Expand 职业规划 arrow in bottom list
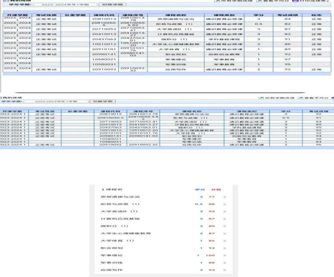This screenshot has width=334, height=277. 225,248
